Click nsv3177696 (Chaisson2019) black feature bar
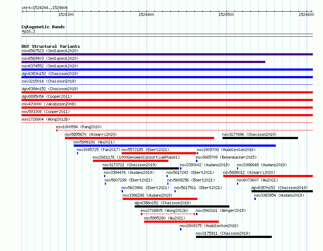The image size is (323, 251). pyautogui.click(x=260, y=138)
